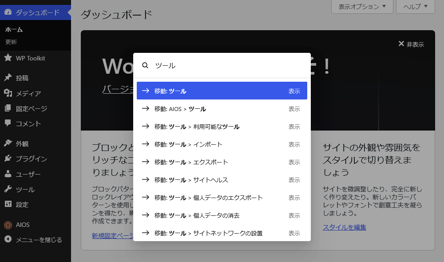Open the メディア media icon
The image size is (444, 262).
pos(8,93)
